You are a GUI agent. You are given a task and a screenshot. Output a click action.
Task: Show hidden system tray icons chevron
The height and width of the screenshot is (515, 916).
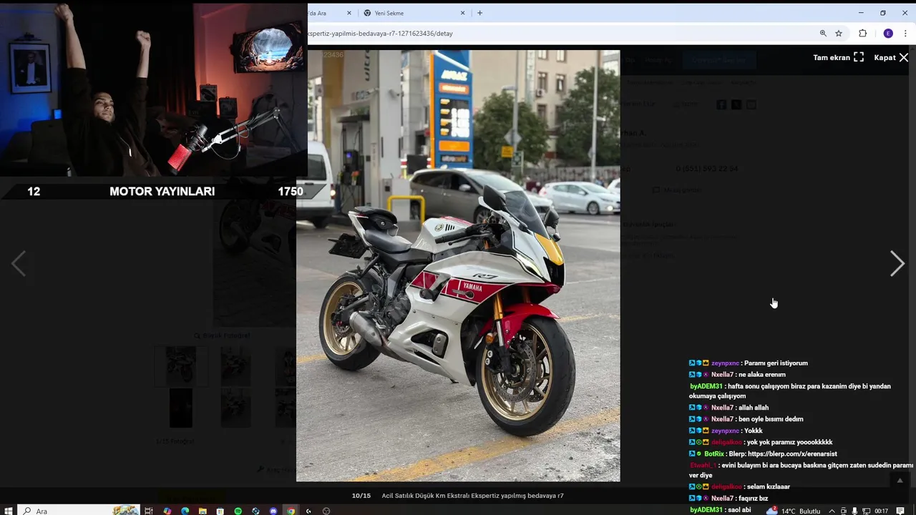coord(832,511)
